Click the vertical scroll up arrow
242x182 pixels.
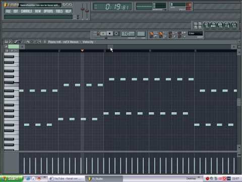[x=239, y=53]
